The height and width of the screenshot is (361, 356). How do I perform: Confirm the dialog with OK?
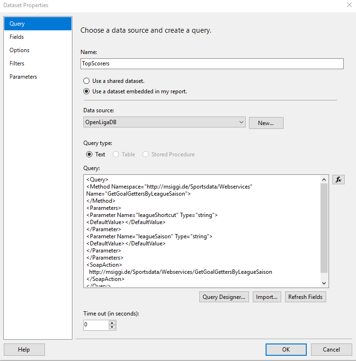(x=286, y=350)
